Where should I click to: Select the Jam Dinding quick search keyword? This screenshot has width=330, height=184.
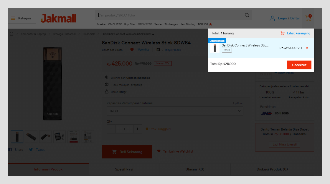click(x=187, y=24)
